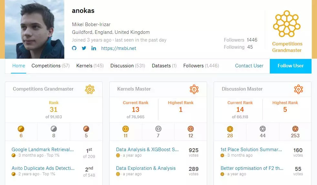This screenshot has width=317, height=185.
Task: Click the large Competitions Grandmaster badge icon
Action: tap(287, 24)
